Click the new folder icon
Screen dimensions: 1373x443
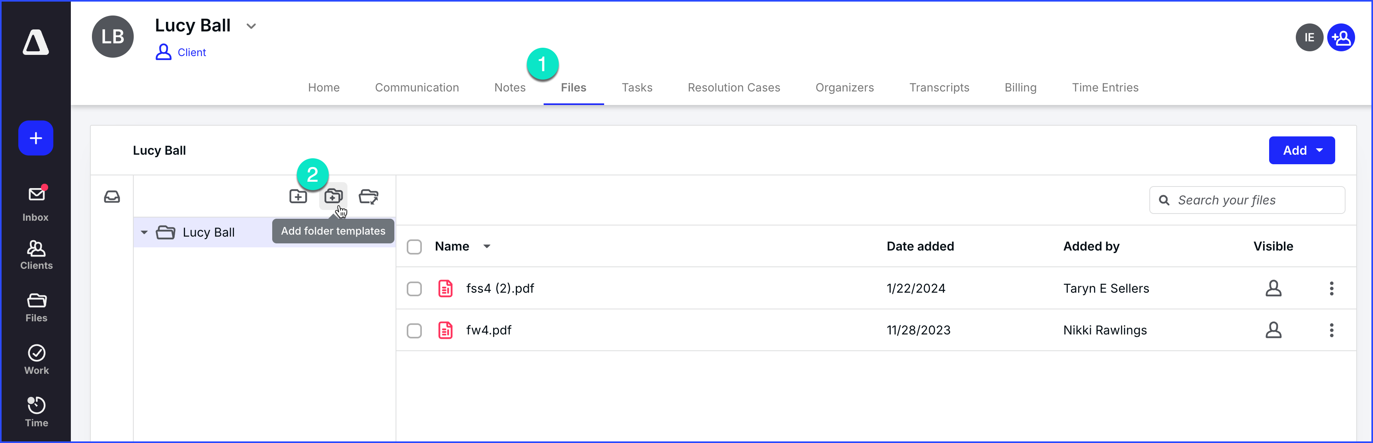(298, 196)
